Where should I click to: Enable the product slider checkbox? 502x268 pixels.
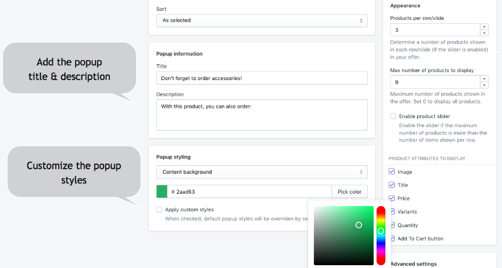(393, 116)
